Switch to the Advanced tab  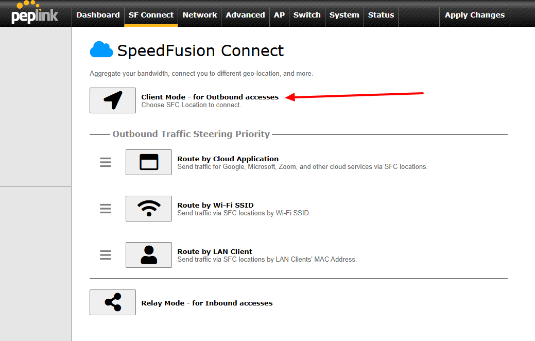pos(245,15)
